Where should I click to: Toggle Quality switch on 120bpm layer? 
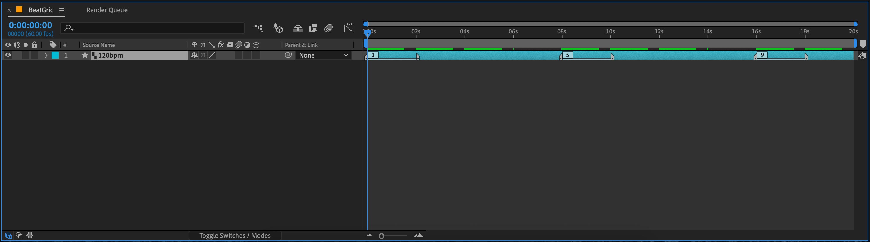point(212,55)
